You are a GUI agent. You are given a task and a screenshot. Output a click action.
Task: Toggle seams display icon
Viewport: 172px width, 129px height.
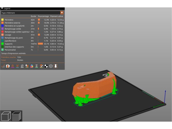tap(22, 66)
